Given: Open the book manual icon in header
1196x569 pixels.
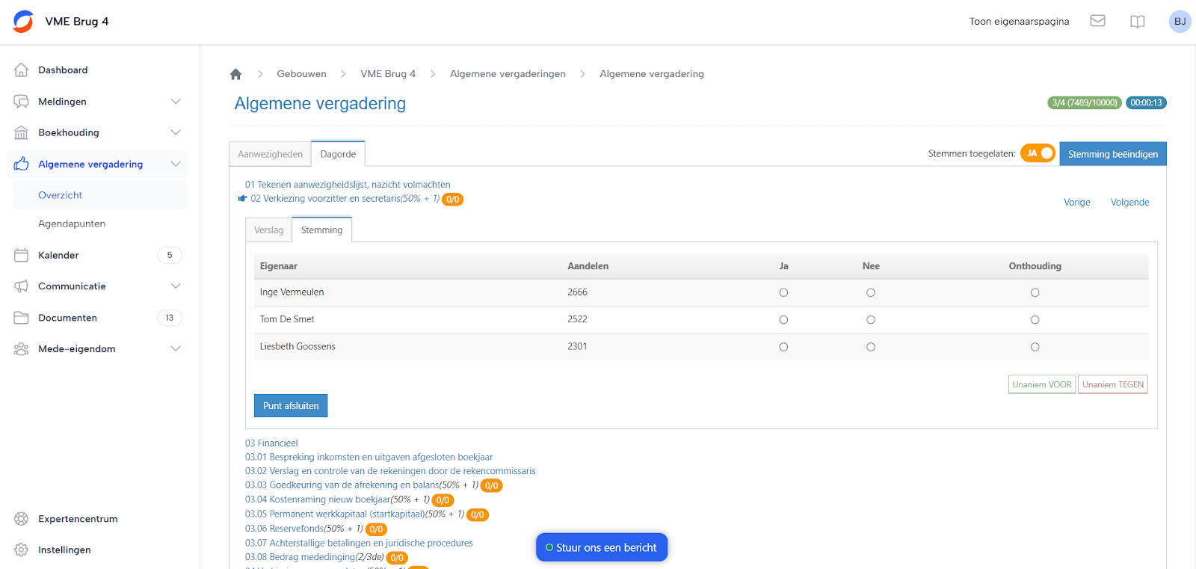Looking at the screenshot, I should tap(1137, 22).
